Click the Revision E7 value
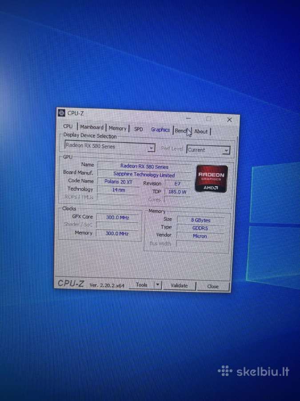 177,184
